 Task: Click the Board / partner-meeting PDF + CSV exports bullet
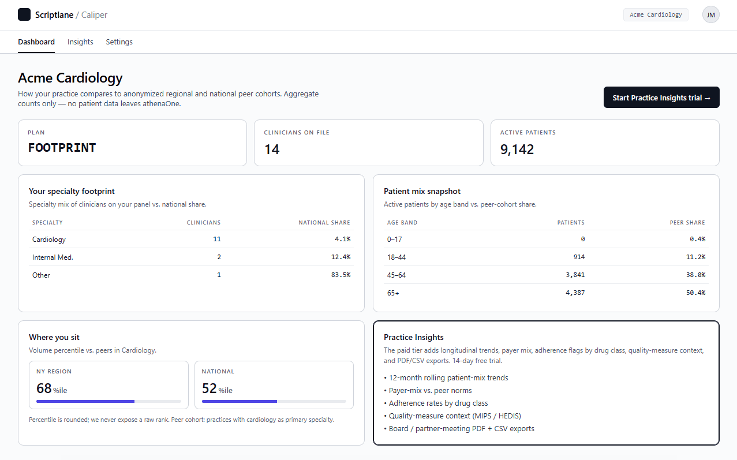pyautogui.click(x=459, y=429)
